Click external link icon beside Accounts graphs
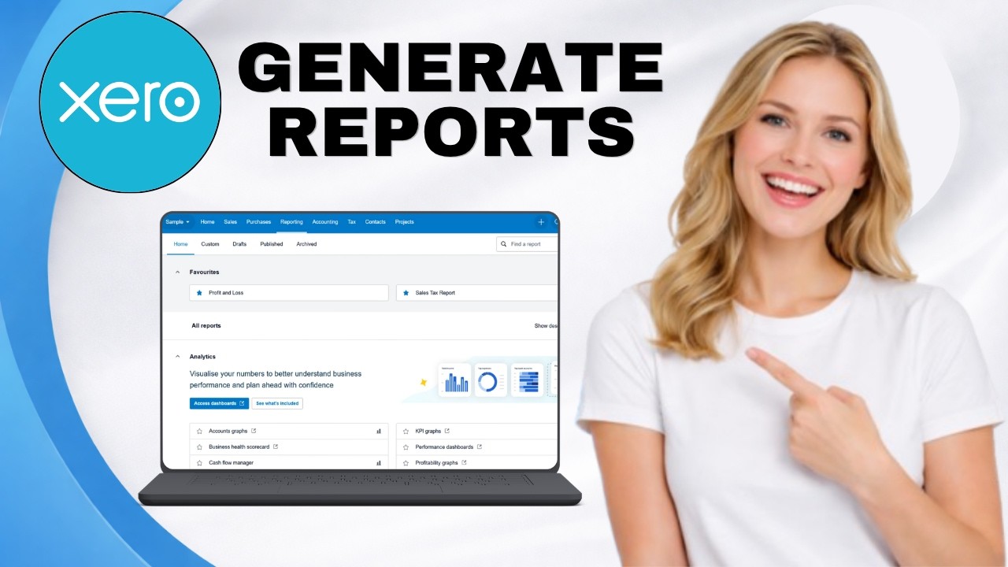 [254, 431]
